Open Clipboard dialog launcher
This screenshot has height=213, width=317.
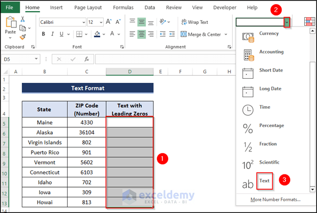(33, 47)
